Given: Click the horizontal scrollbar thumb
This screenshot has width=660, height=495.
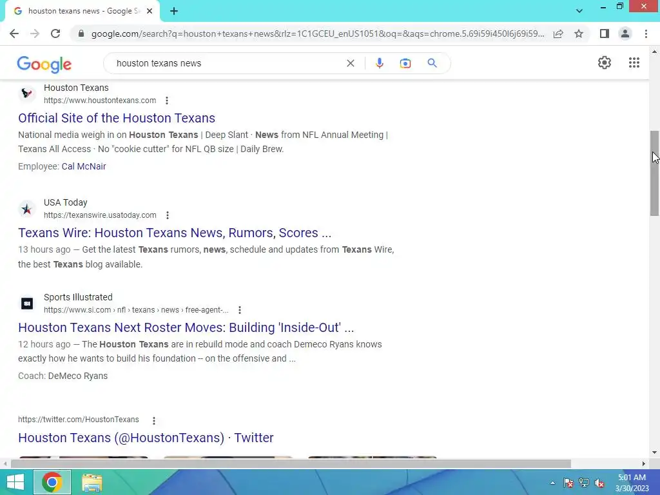Looking at the screenshot, I should (x=291, y=464).
